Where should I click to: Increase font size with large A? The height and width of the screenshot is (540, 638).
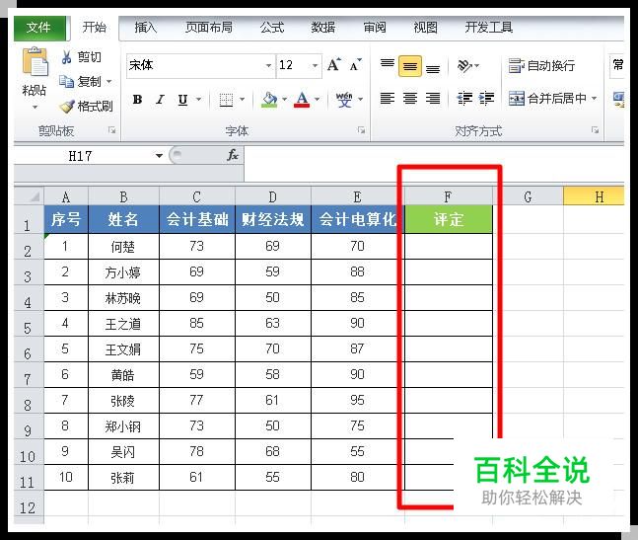334,65
